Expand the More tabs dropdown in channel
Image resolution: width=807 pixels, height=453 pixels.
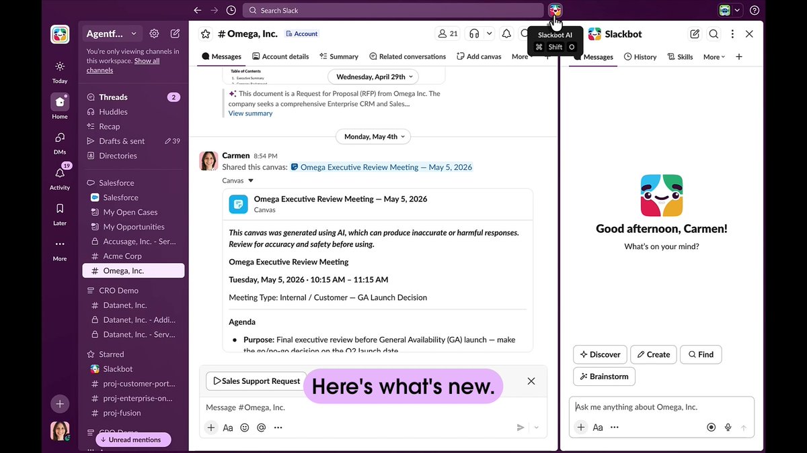coord(522,56)
